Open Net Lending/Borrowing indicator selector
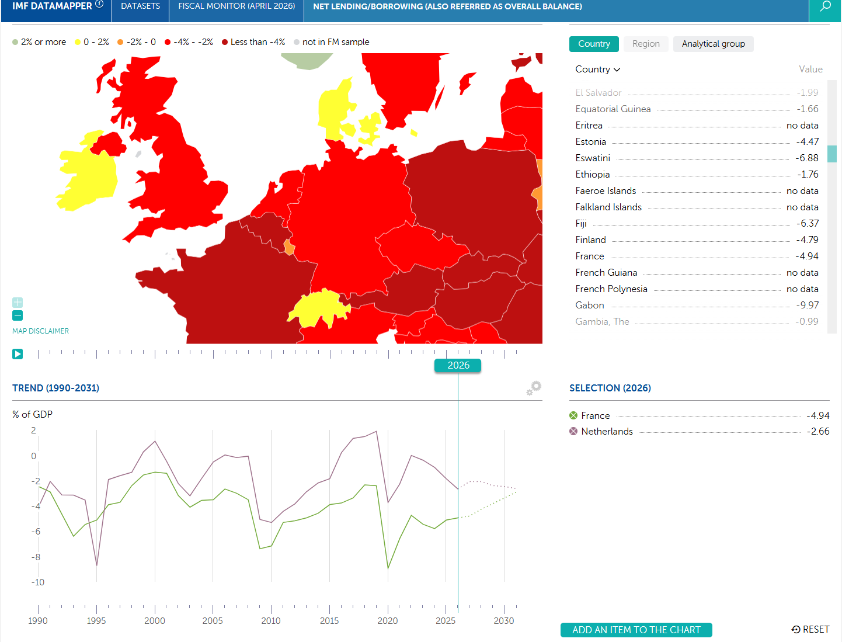842x642 pixels. point(447,6)
